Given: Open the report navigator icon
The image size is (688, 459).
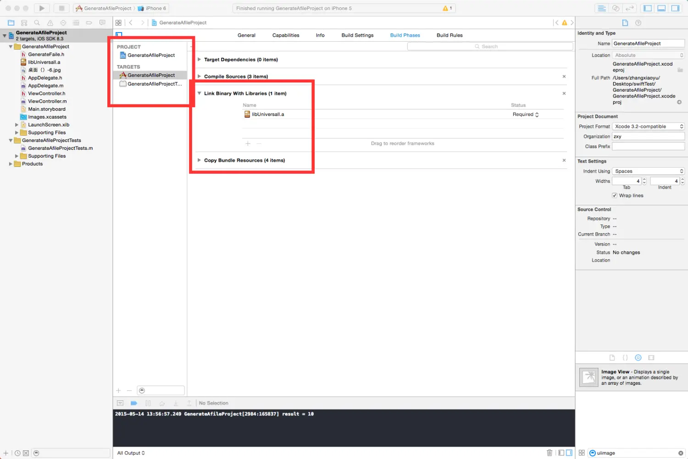Looking at the screenshot, I should pos(102,22).
